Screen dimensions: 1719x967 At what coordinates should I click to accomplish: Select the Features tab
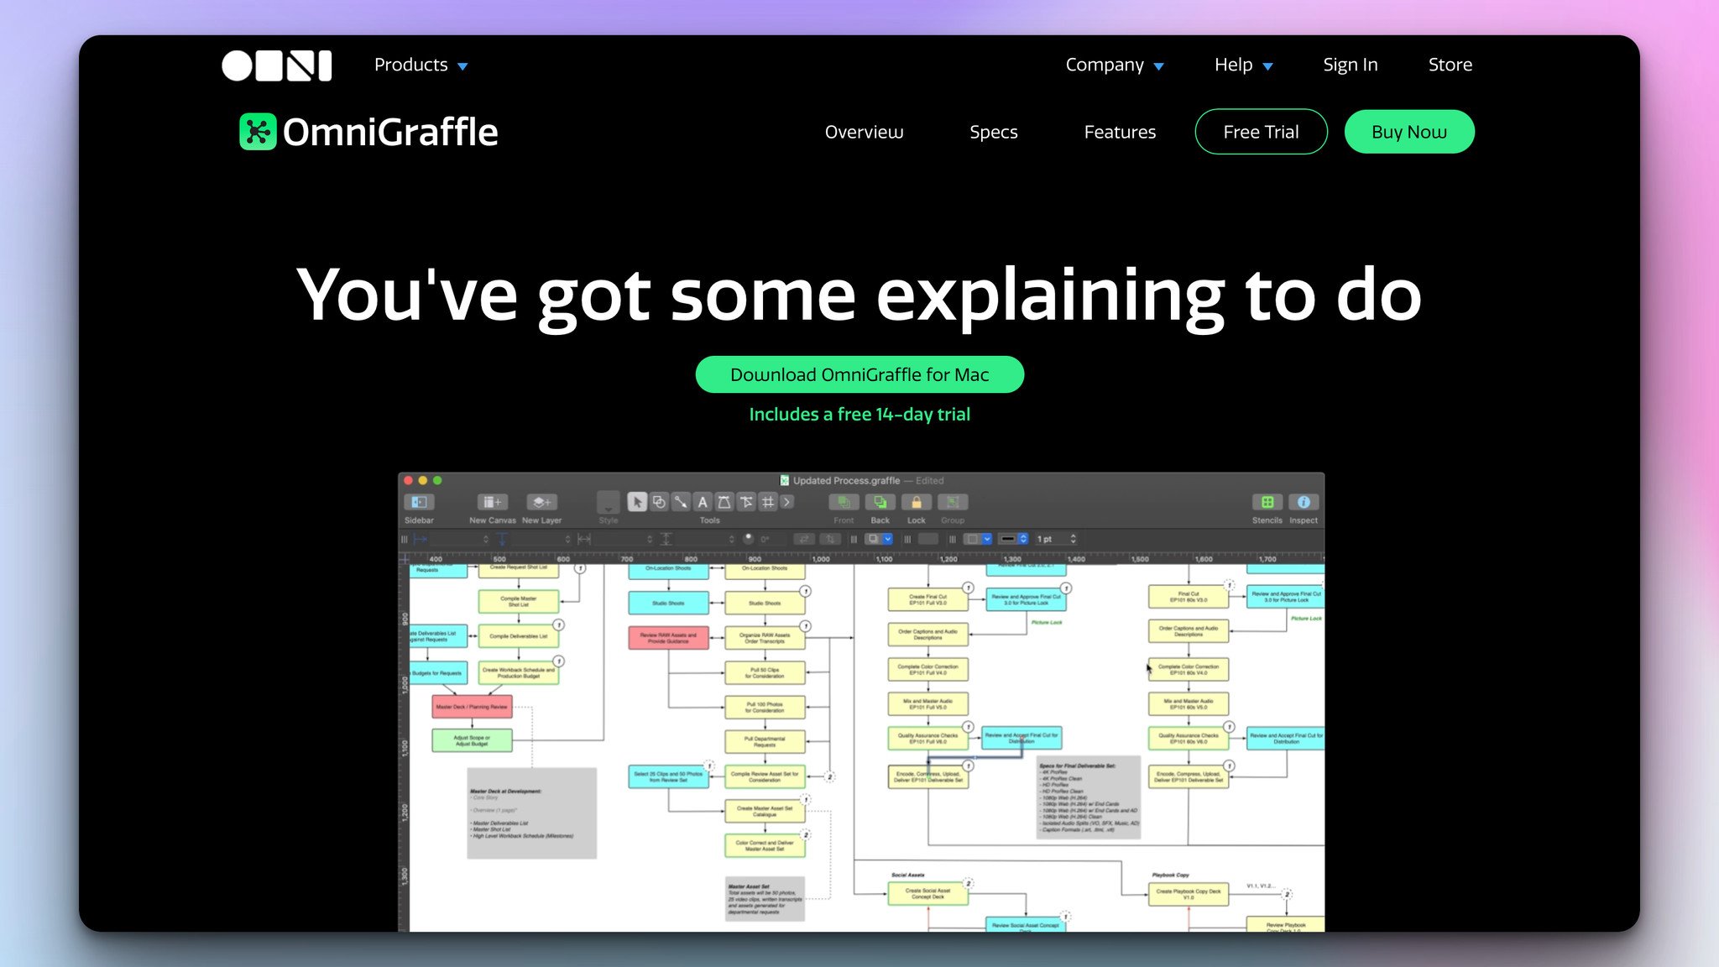pos(1119,131)
